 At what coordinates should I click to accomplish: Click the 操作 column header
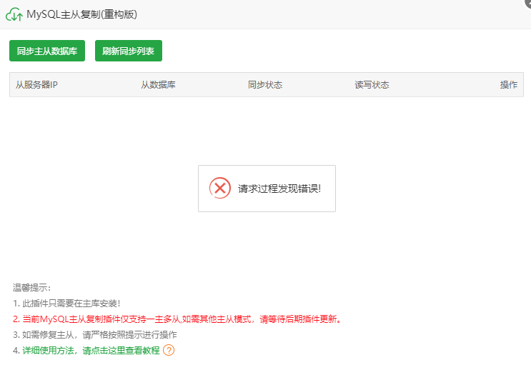tap(509, 84)
